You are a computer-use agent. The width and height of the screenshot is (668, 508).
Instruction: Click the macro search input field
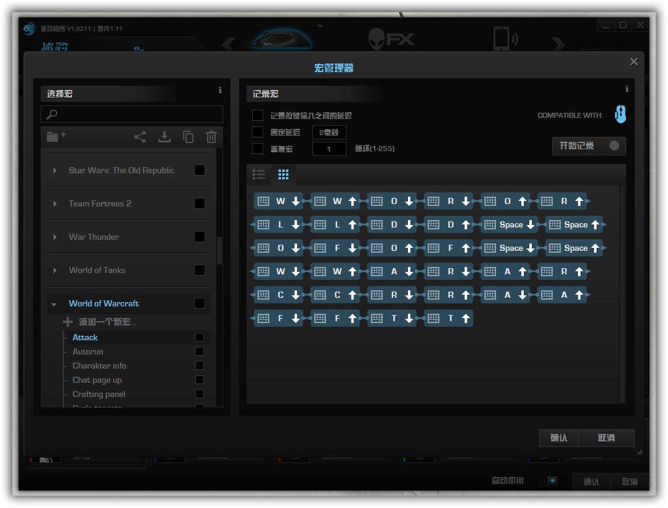click(x=132, y=114)
